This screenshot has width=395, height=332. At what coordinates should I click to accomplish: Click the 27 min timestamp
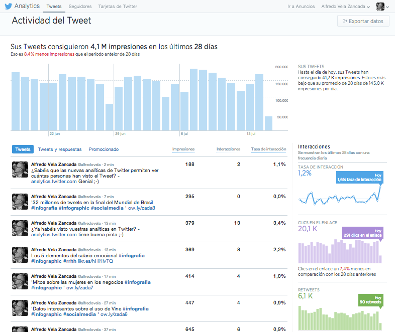point(110,303)
